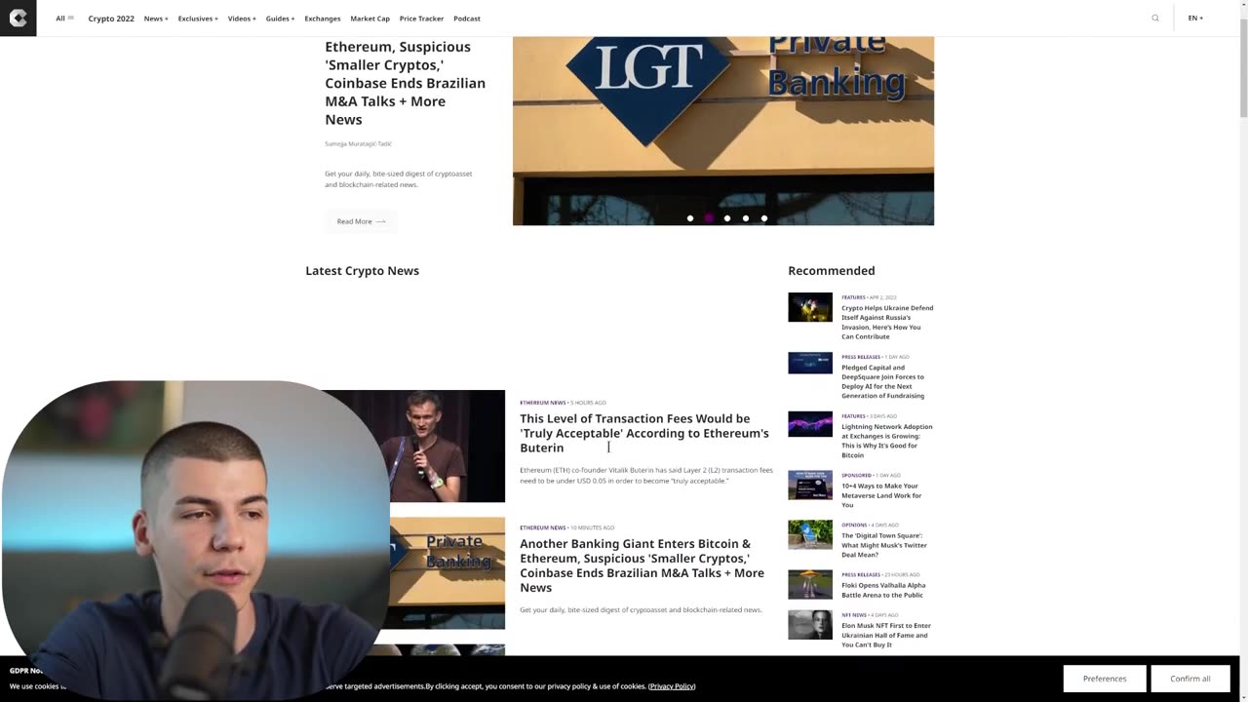Open 'Floki Opens Valhalla Alpha Battle Arena' article
Viewport: 1248px width, 702px height.
(883, 590)
